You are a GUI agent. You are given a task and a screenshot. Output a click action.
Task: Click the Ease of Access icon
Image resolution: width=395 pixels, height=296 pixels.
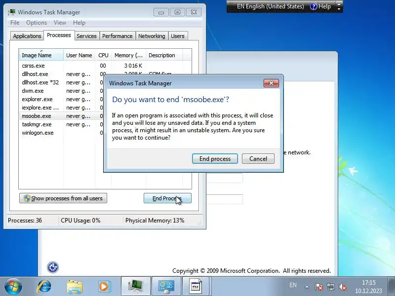[53, 267]
